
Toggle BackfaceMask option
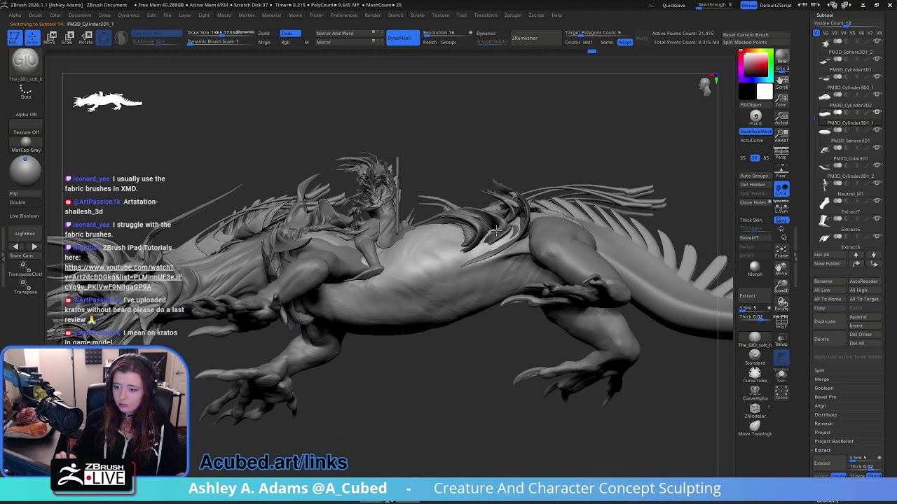point(755,132)
